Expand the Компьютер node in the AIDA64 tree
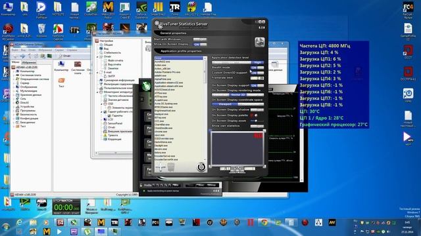 (x=14, y=71)
